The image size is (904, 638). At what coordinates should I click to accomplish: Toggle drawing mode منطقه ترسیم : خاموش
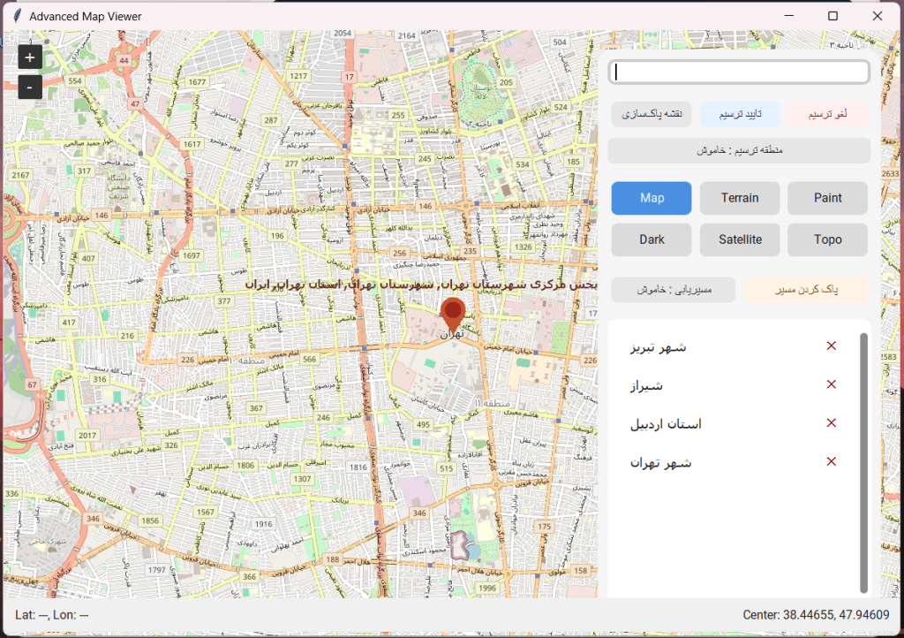point(739,150)
